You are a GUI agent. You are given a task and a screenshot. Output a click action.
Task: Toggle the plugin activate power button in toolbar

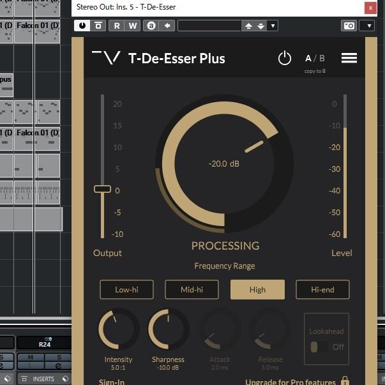click(82, 26)
